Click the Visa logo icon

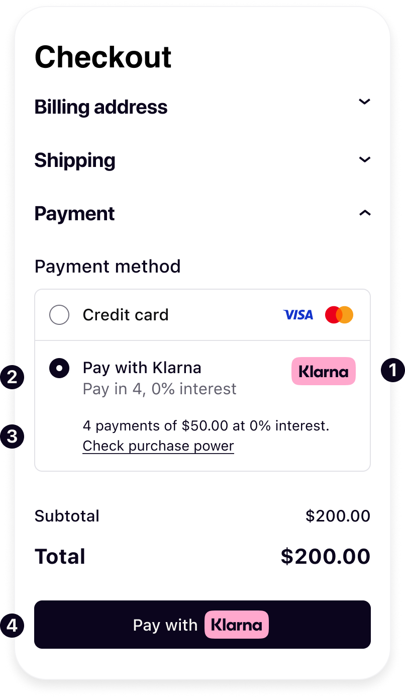298,315
